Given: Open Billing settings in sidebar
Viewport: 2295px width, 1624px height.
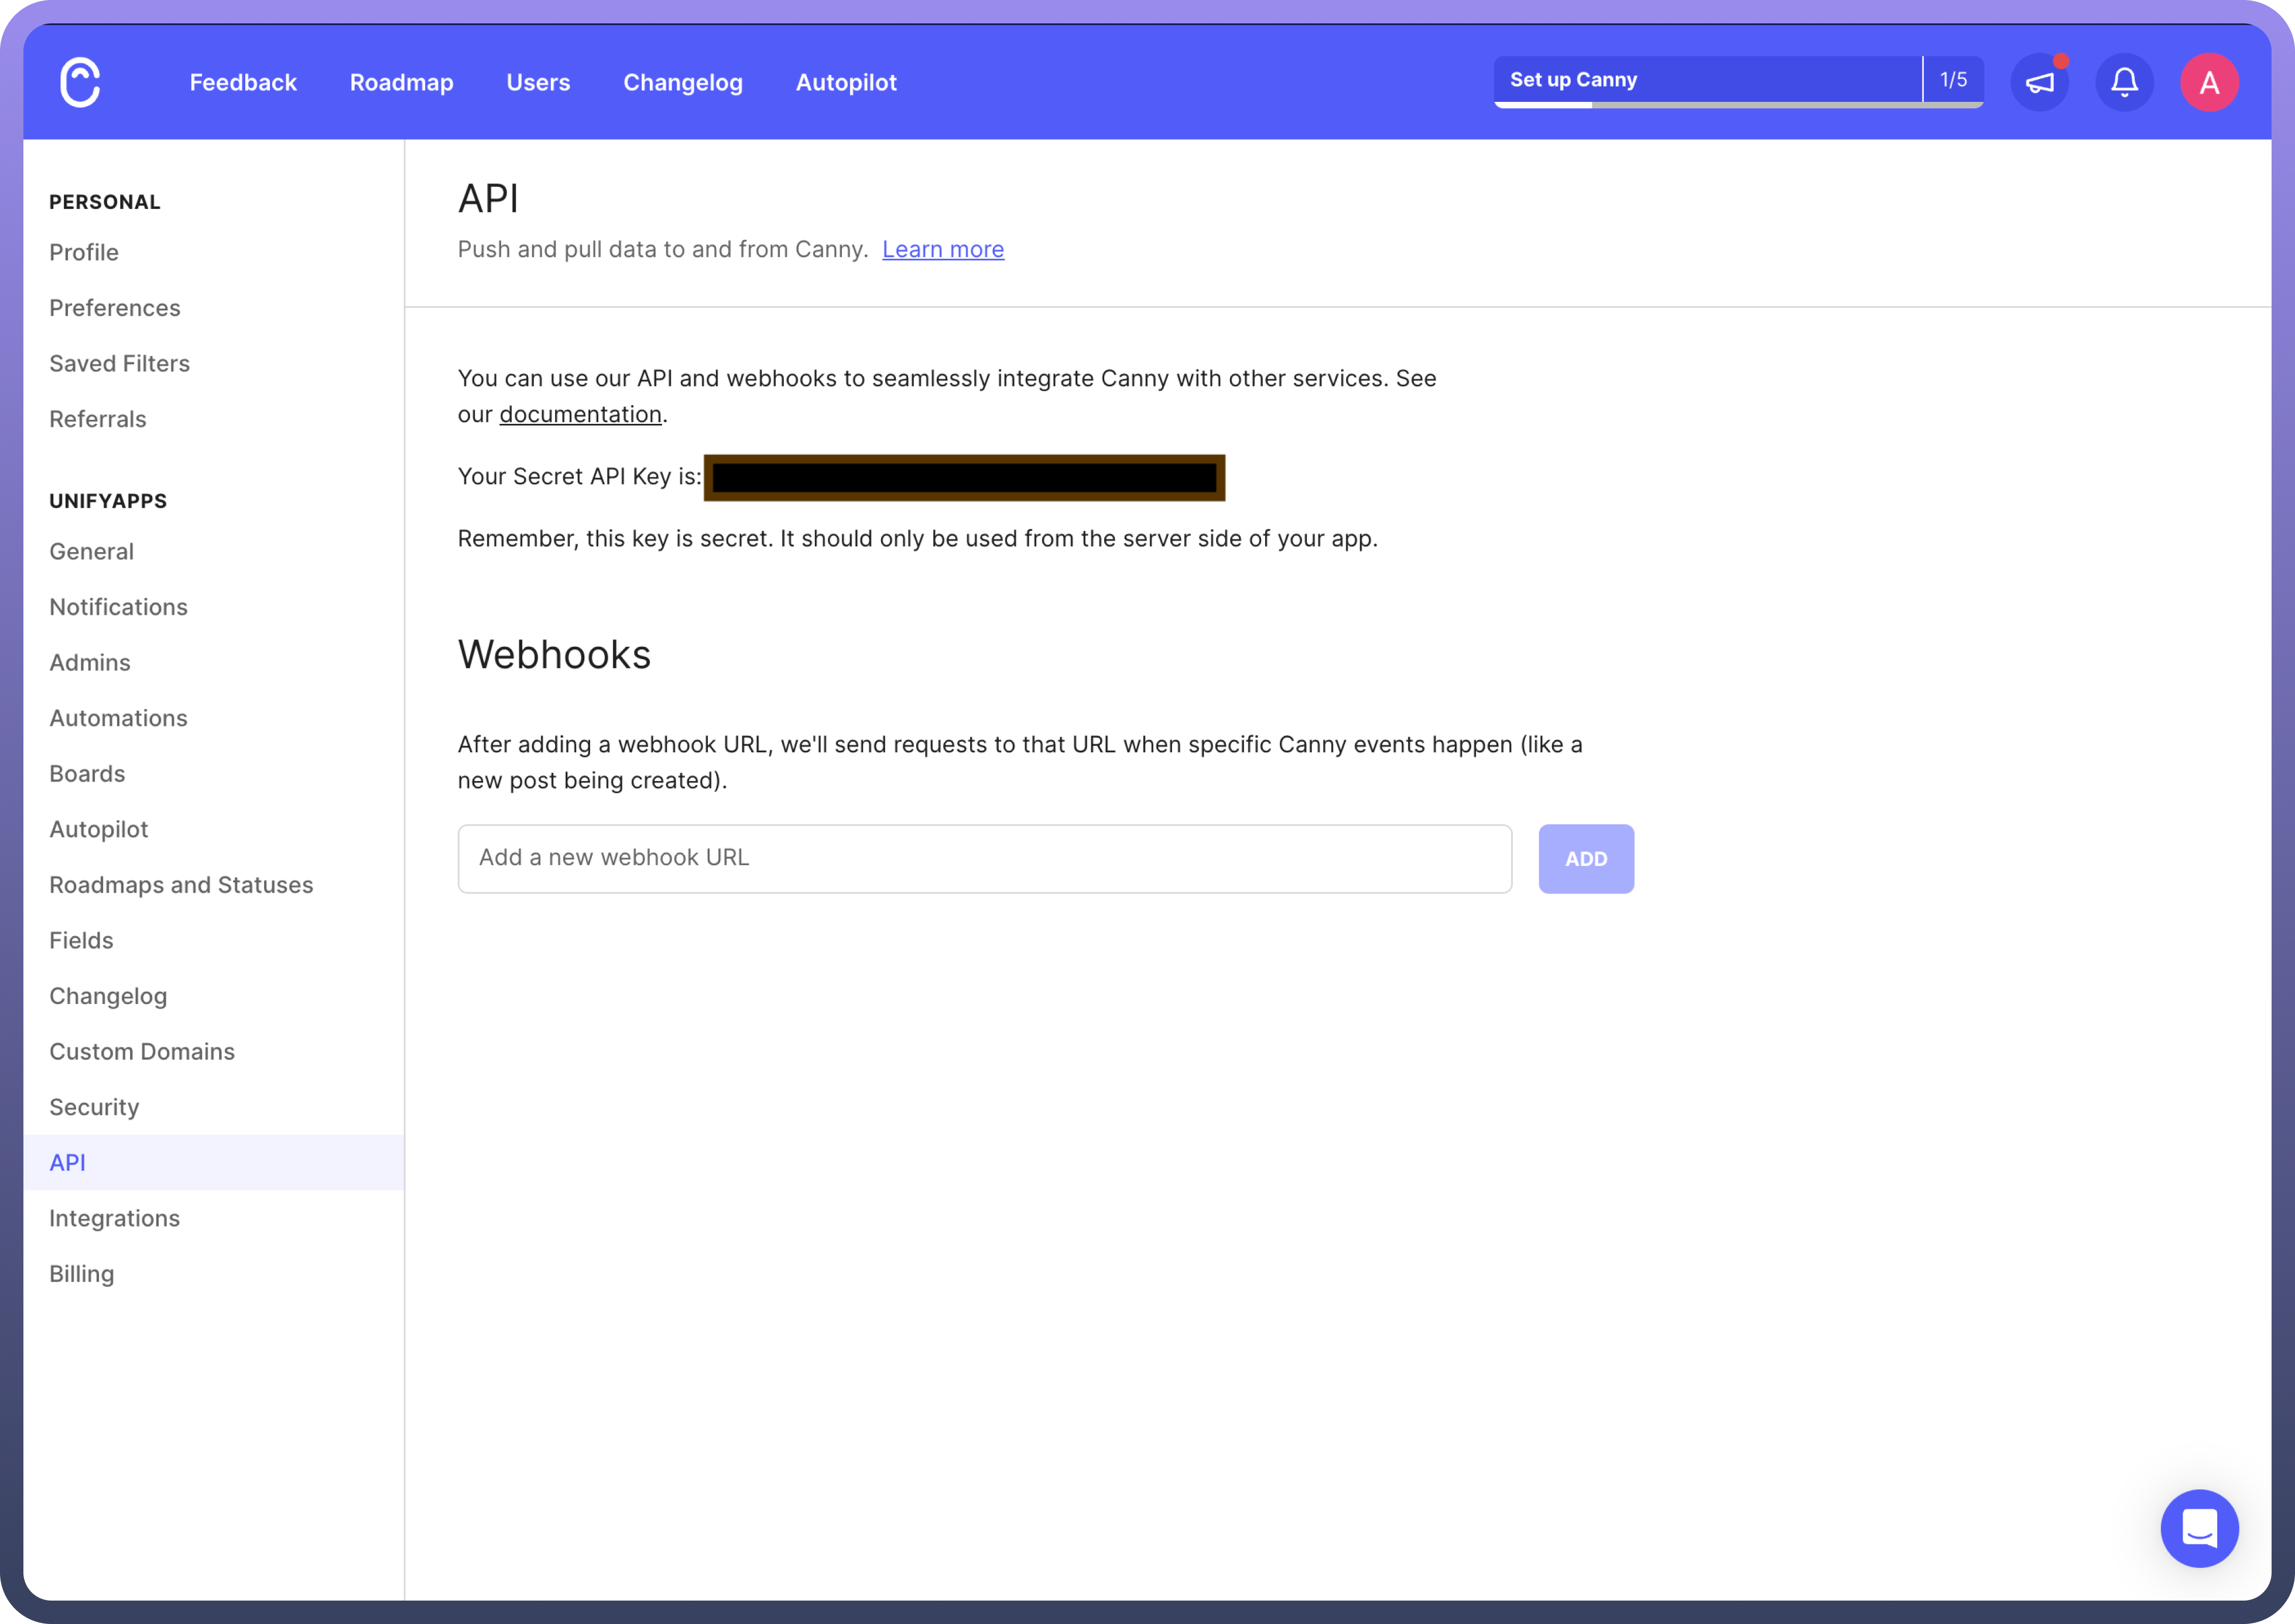Looking at the screenshot, I should [81, 1273].
